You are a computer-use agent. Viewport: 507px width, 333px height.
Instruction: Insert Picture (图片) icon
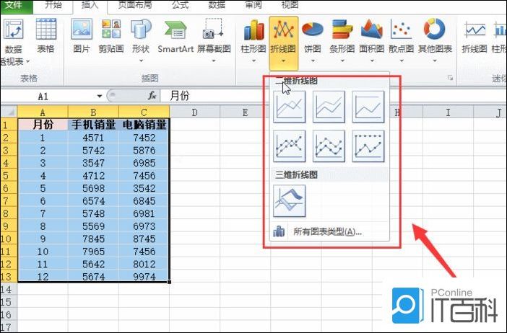pyautogui.click(x=82, y=30)
